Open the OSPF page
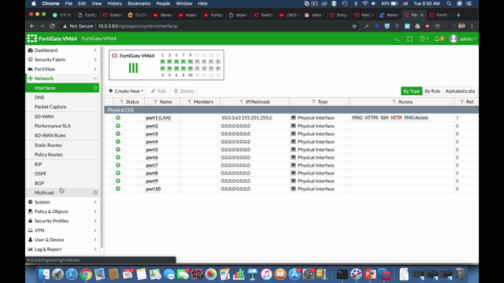This screenshot has height=283, width=504. [x=62, y=174]
